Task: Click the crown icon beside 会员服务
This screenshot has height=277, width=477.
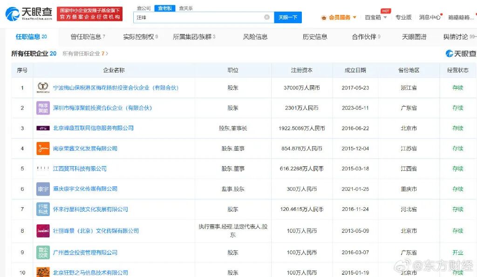Action: (x=324, y=18)
